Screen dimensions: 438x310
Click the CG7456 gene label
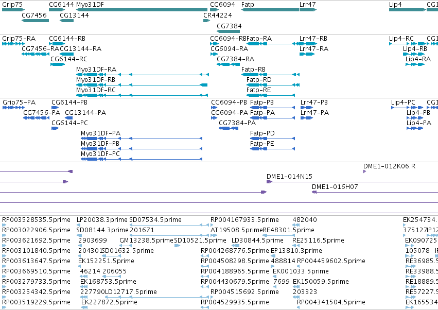[x=34, y=15]
